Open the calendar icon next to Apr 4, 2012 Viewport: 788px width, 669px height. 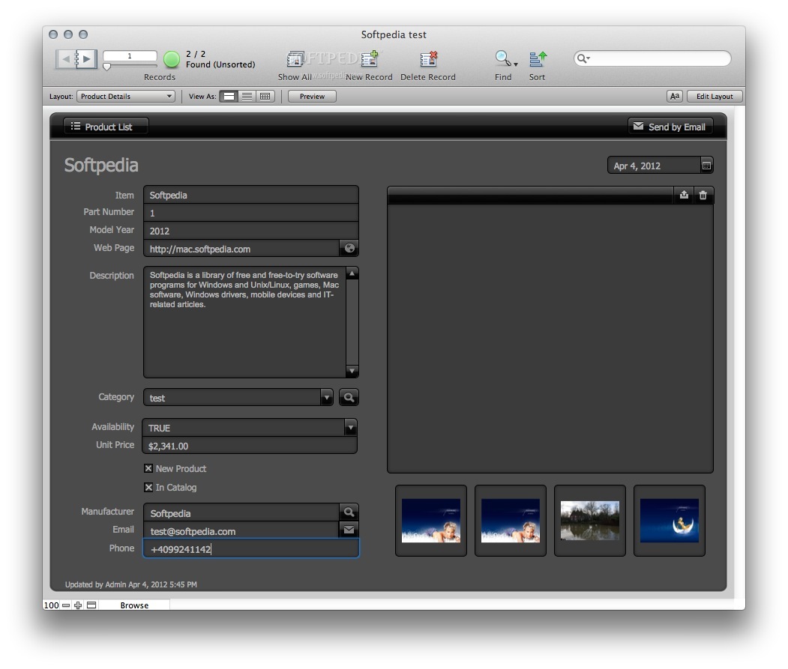pos(705,164)
